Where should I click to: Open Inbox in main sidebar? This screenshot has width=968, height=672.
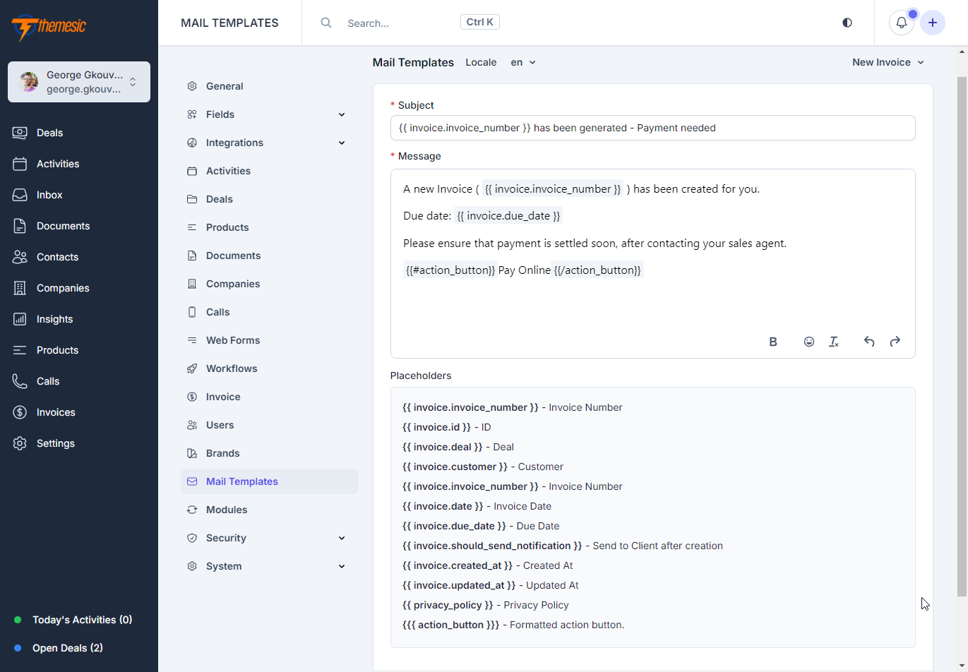(x=79, y=195)
